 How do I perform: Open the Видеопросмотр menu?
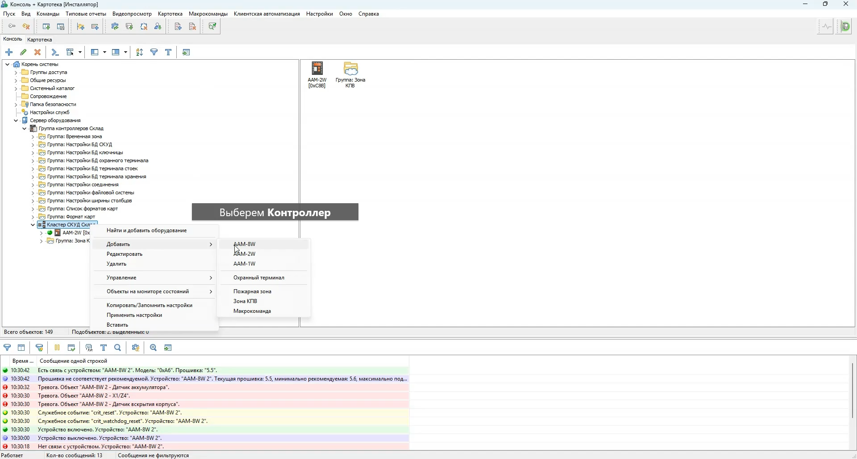(132, 14)
